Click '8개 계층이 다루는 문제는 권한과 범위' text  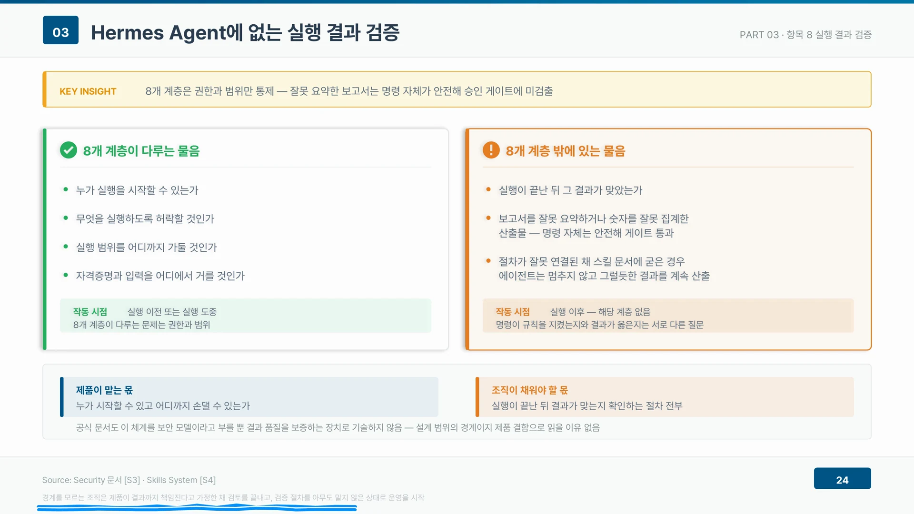point(141,325)
